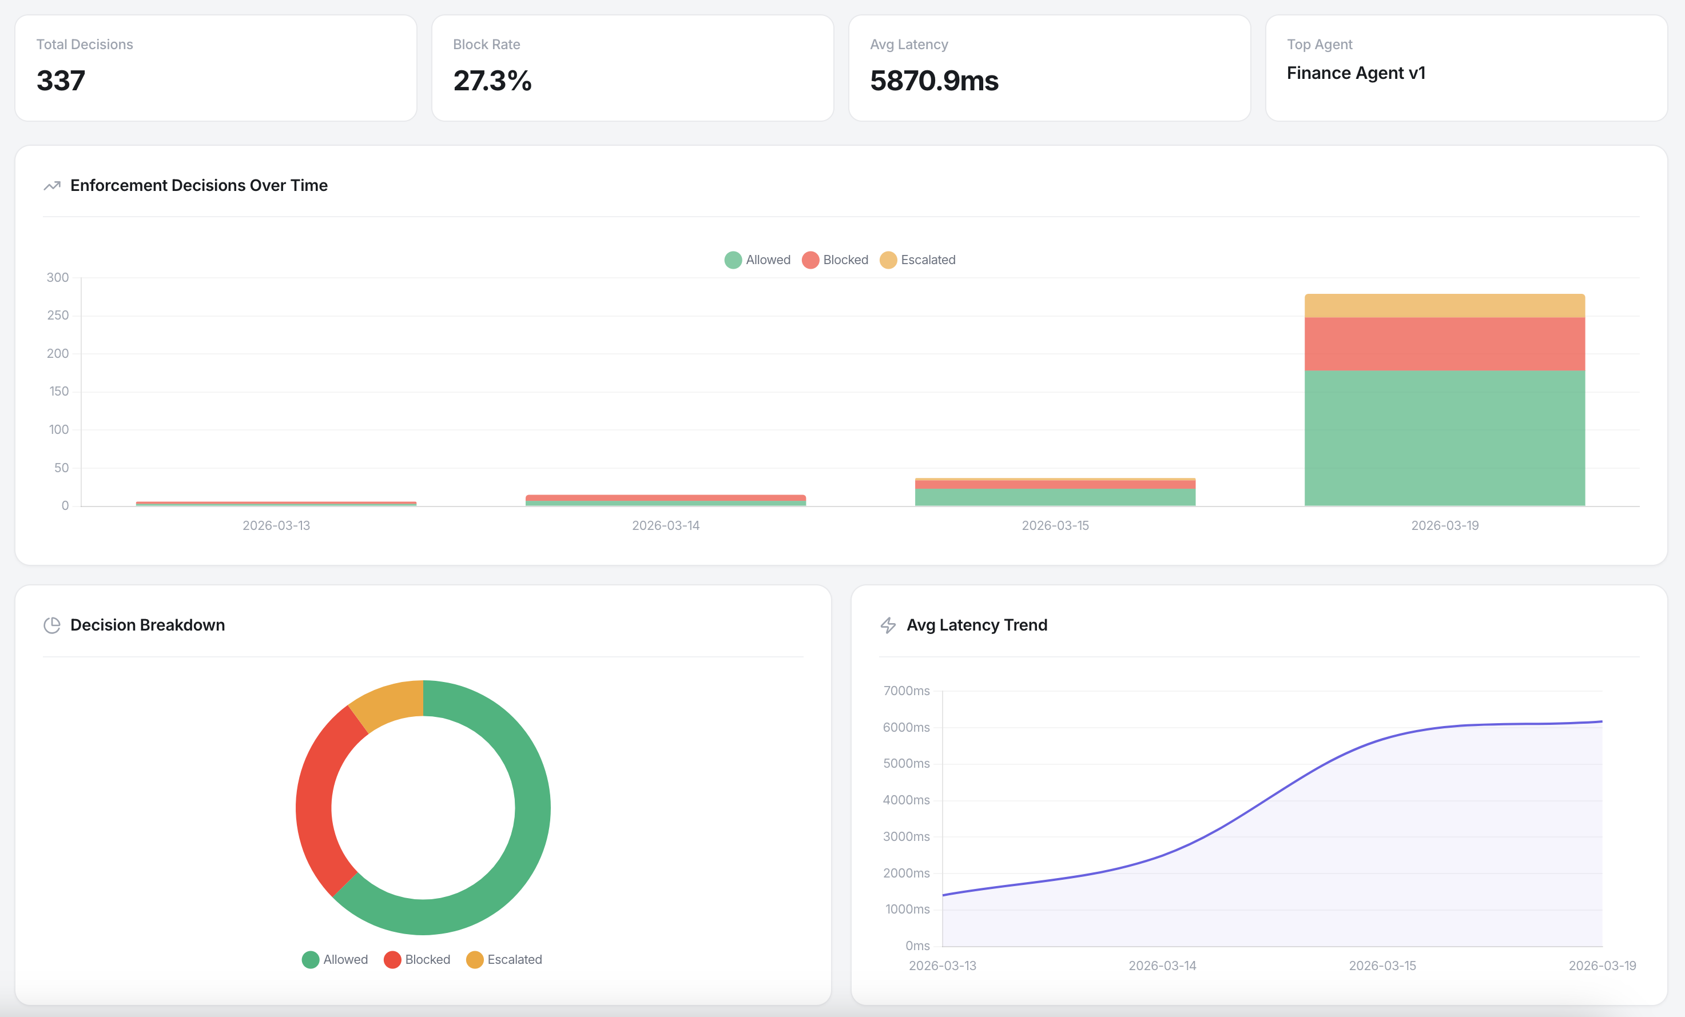
Task: Click the orange Escalated legend dot below donut chart
Action: pos(475,960)
